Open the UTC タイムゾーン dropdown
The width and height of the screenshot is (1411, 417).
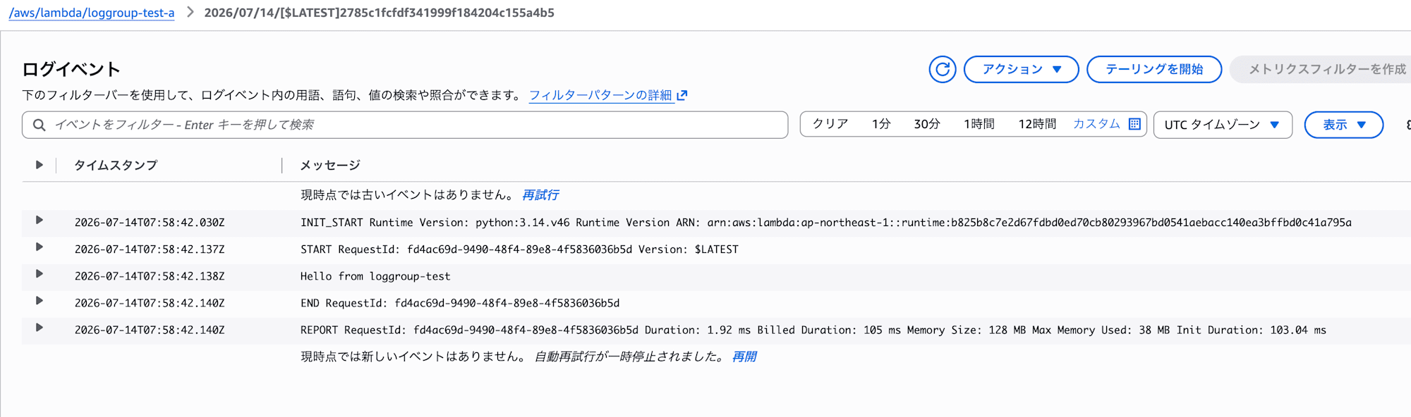[1223, 125]
